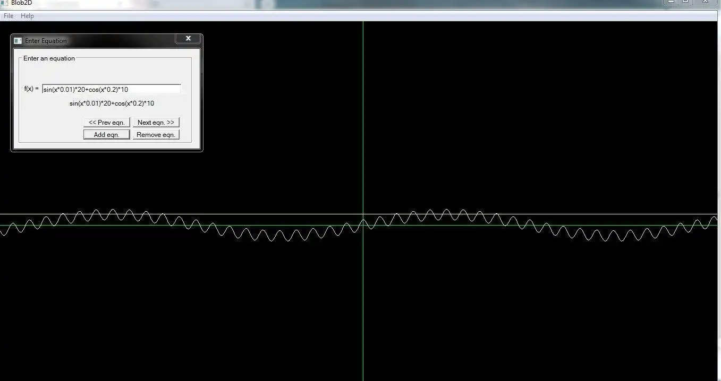Viewport: 721px width, 381px height.
Task: Click the equation text displayed below the input
Action: [112, 103]
